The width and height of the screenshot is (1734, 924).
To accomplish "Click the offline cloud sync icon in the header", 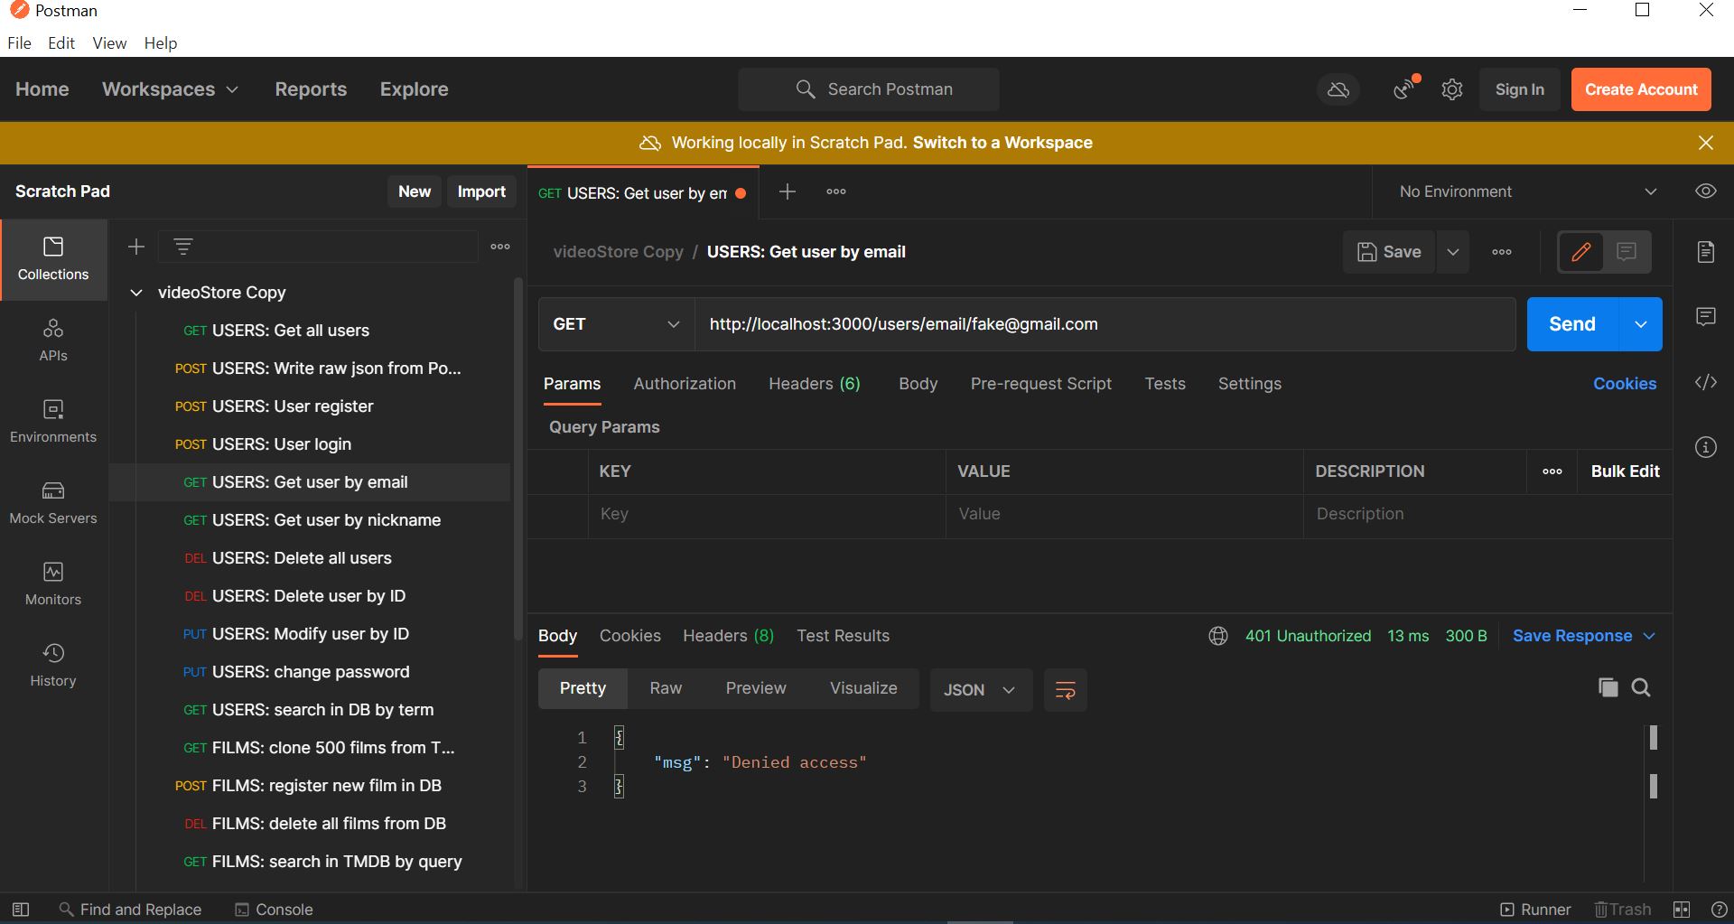I will click(1338, 89).
